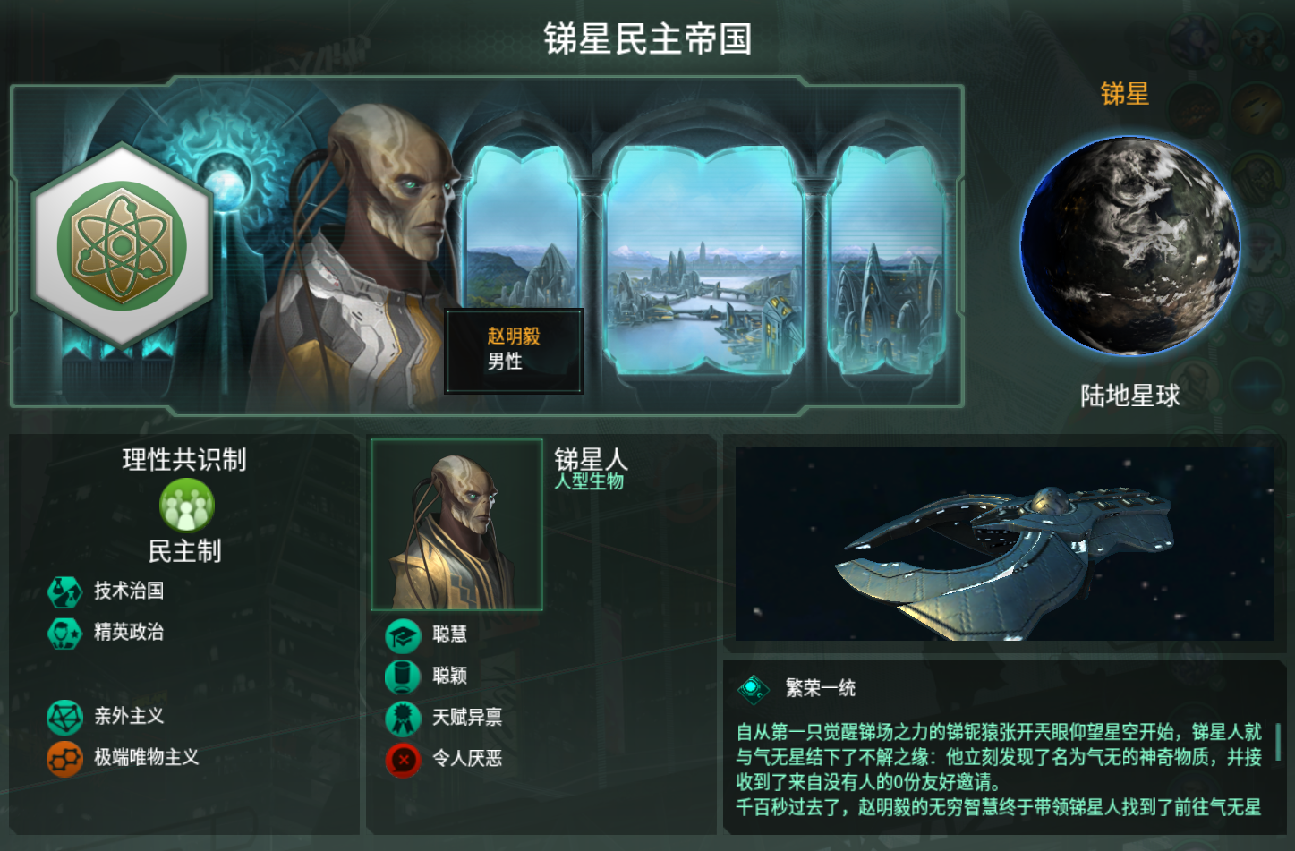Click the 精英政治 civic icon

point(64,632)
